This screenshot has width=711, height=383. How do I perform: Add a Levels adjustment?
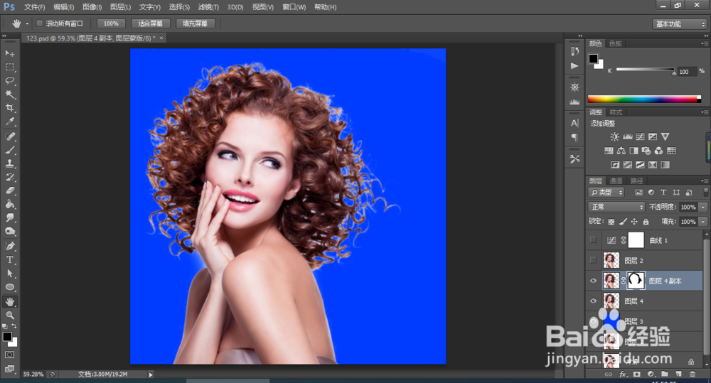(x=628, y=136)
